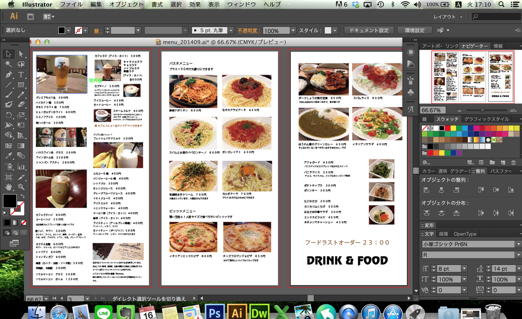Switch to the 情報 panel tab
This screenshot has height=319, width=522.
point(498,46)
